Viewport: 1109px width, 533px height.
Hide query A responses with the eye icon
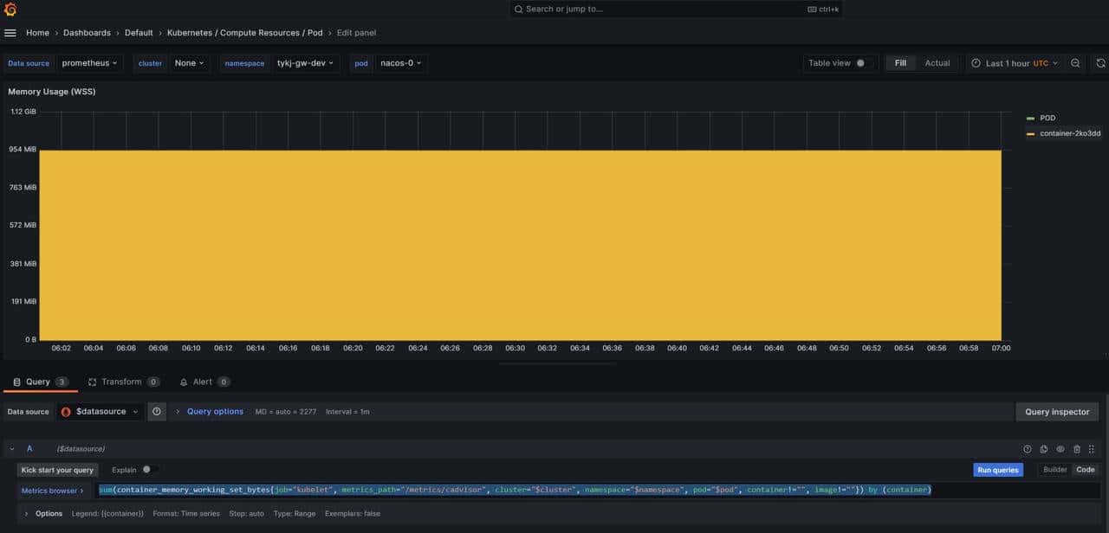pos(1059,448)
